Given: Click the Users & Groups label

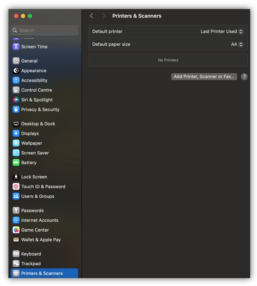Looking at the screenshot, I should pyautogui.click(x=38, y=196).
